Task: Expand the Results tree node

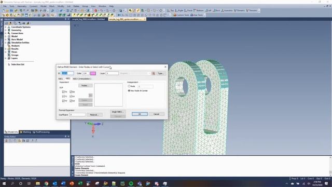Action: point(6,49)
